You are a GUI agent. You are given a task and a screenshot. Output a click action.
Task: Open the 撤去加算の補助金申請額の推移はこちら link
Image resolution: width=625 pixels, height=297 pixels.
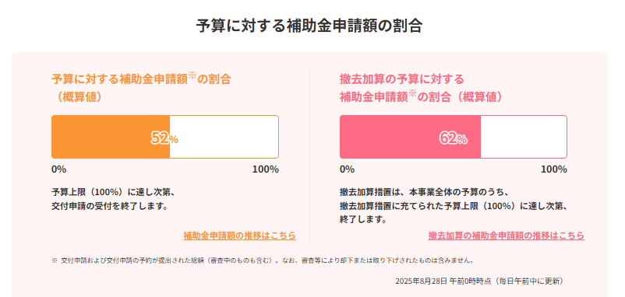pos(507,236)
